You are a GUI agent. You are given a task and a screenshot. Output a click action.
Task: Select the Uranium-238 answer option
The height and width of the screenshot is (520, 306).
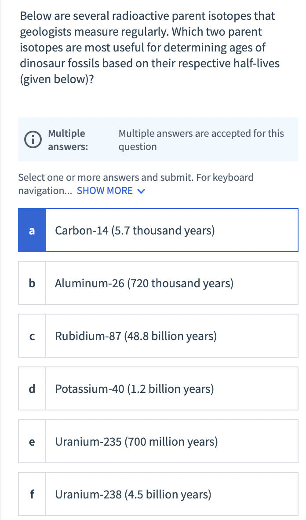(x=158, y=494)
